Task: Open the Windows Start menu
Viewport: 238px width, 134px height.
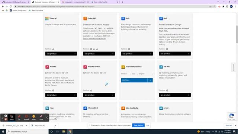Action: [x=3, y=131]
